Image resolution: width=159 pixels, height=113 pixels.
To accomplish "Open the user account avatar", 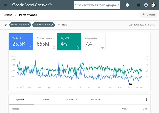I will pyautogui.click(x=153, y=5).
